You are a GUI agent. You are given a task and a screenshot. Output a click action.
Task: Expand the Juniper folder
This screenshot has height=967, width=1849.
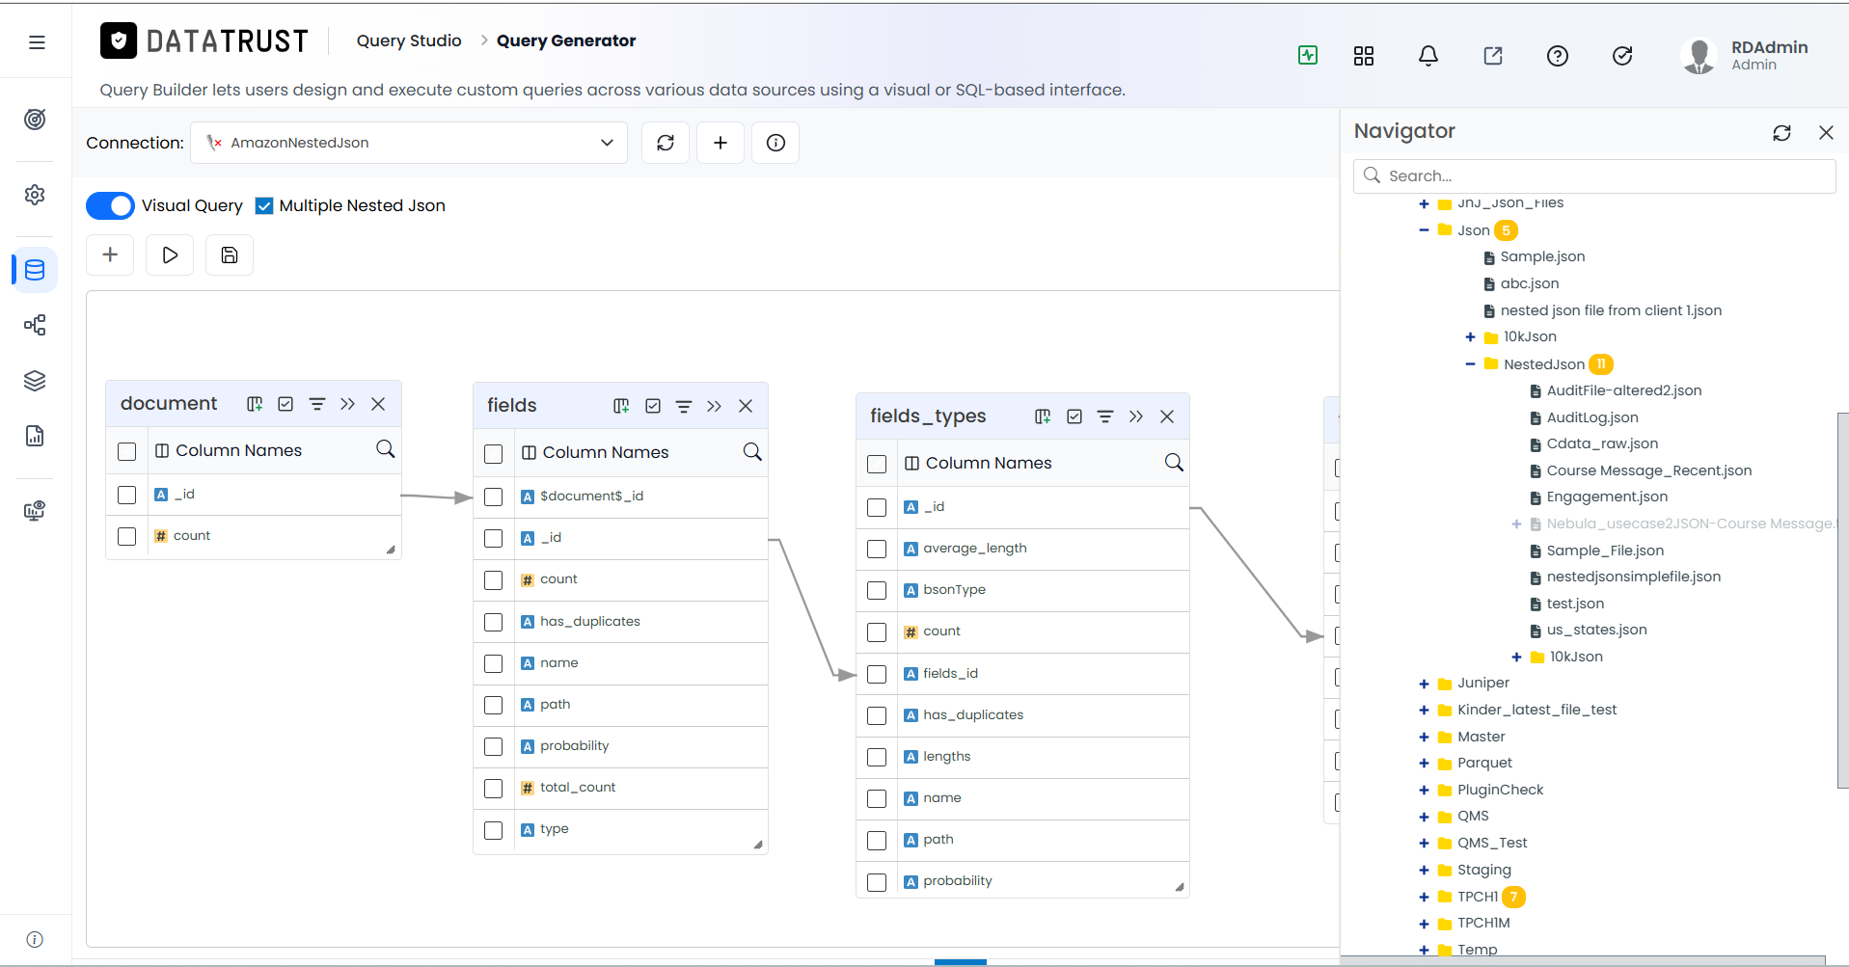[1424, 684]
